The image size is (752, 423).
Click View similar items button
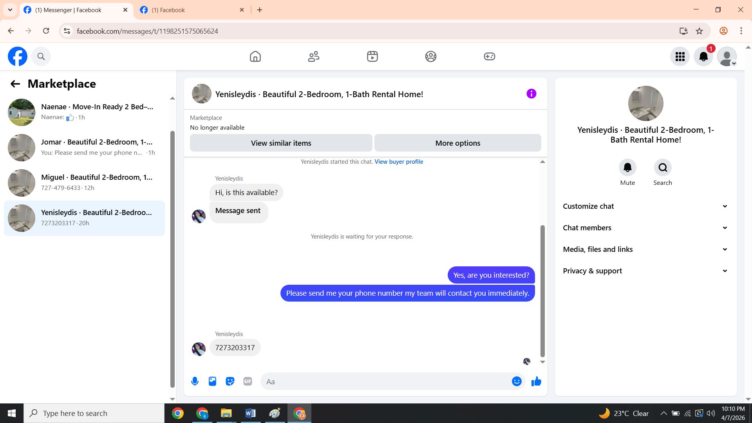(281, 143)
